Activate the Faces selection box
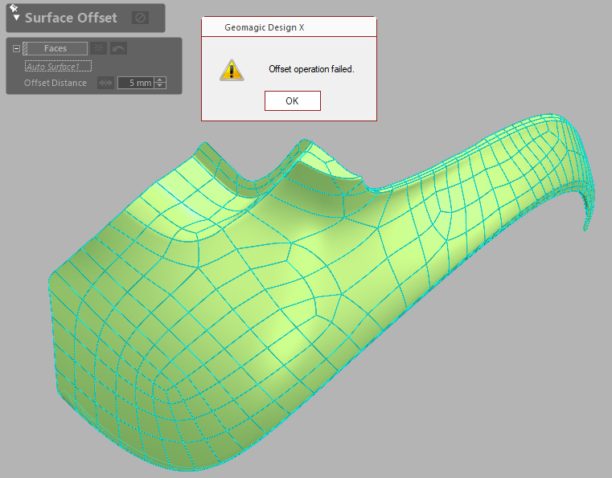This screenshot has height=478, width=612. [x=55, y=48]
